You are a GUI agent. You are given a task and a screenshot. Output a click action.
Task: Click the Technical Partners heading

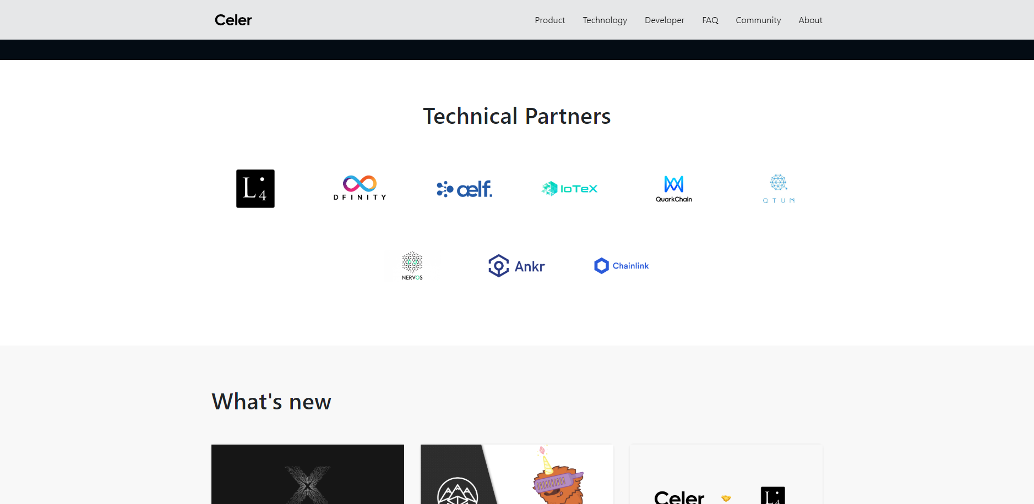coord(517,116)
